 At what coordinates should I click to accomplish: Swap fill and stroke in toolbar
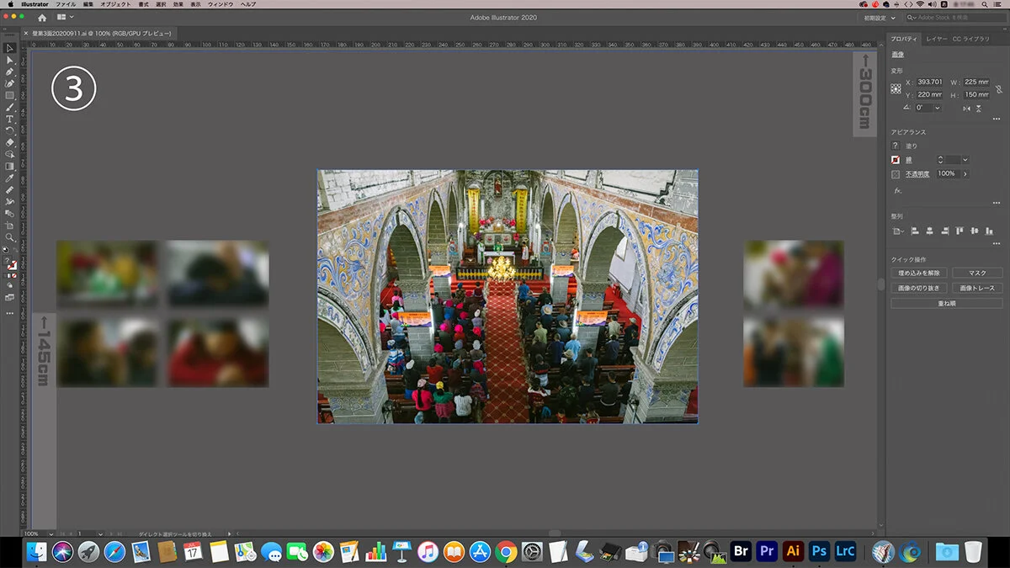pos(16,249)
